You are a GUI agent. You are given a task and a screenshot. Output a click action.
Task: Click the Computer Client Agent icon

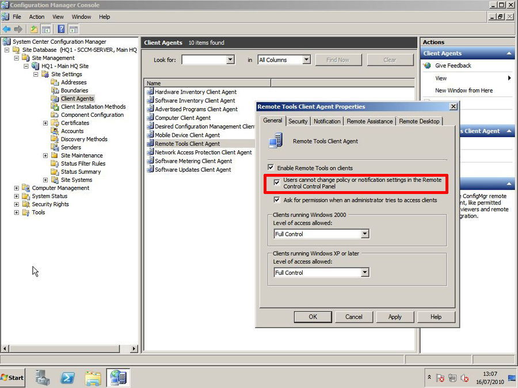point(150,117)
